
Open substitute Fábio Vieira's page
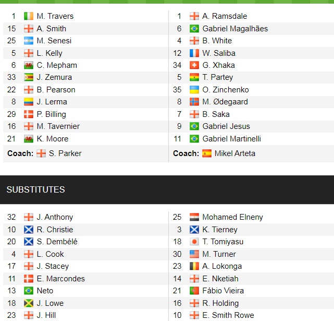(223, 291)
